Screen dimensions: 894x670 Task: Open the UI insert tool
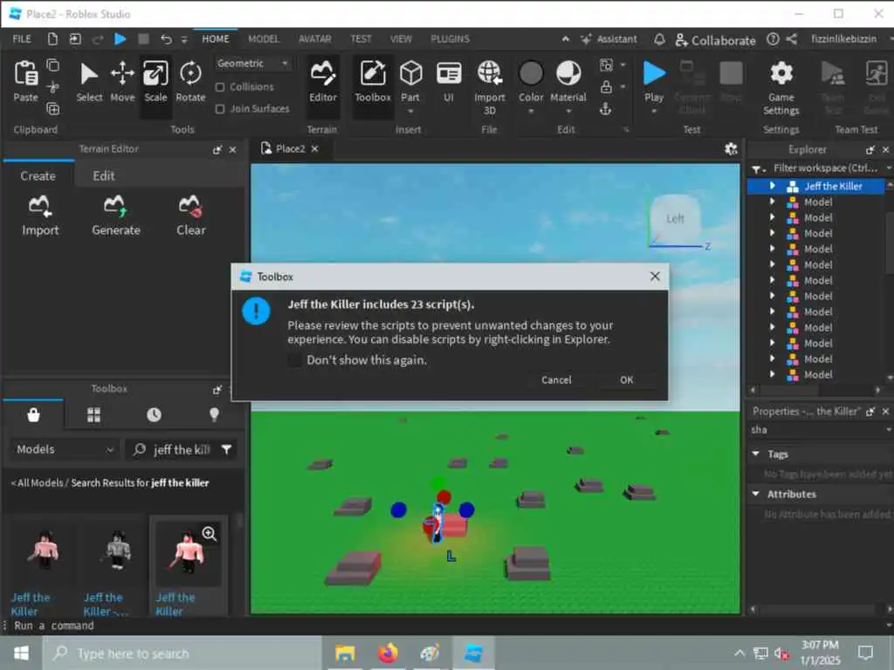(449, 81)
